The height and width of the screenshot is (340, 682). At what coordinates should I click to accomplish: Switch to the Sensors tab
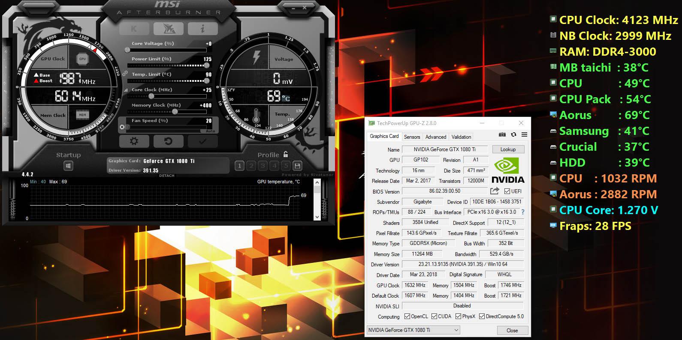412,137
